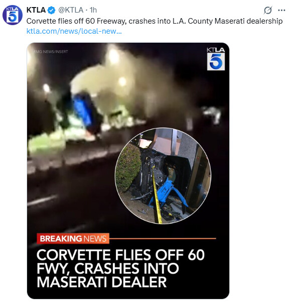The height and width of the screenshot is (304, 289).
Task: Open the breaking news image attachment
Action: point(128,171)
